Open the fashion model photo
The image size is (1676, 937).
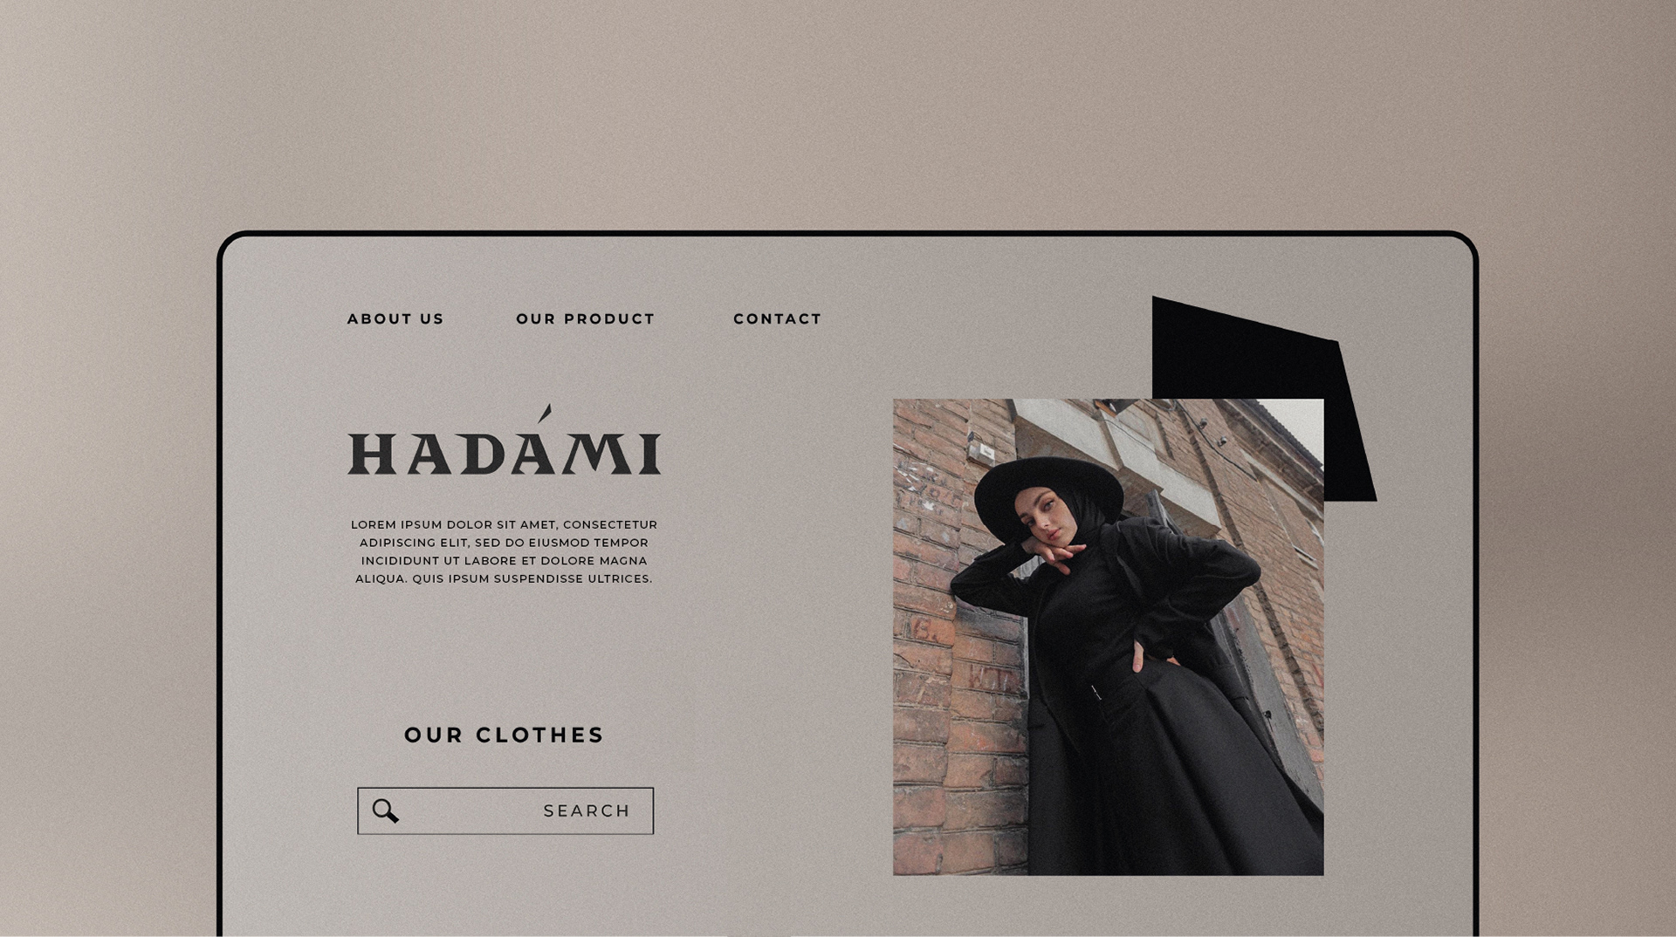[1108, 637]
